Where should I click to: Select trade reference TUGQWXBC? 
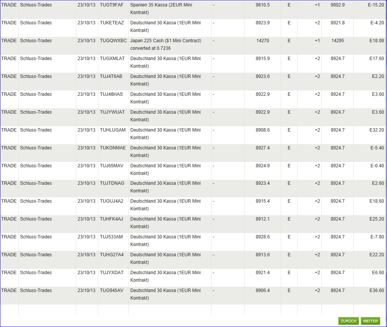(113, 41)
